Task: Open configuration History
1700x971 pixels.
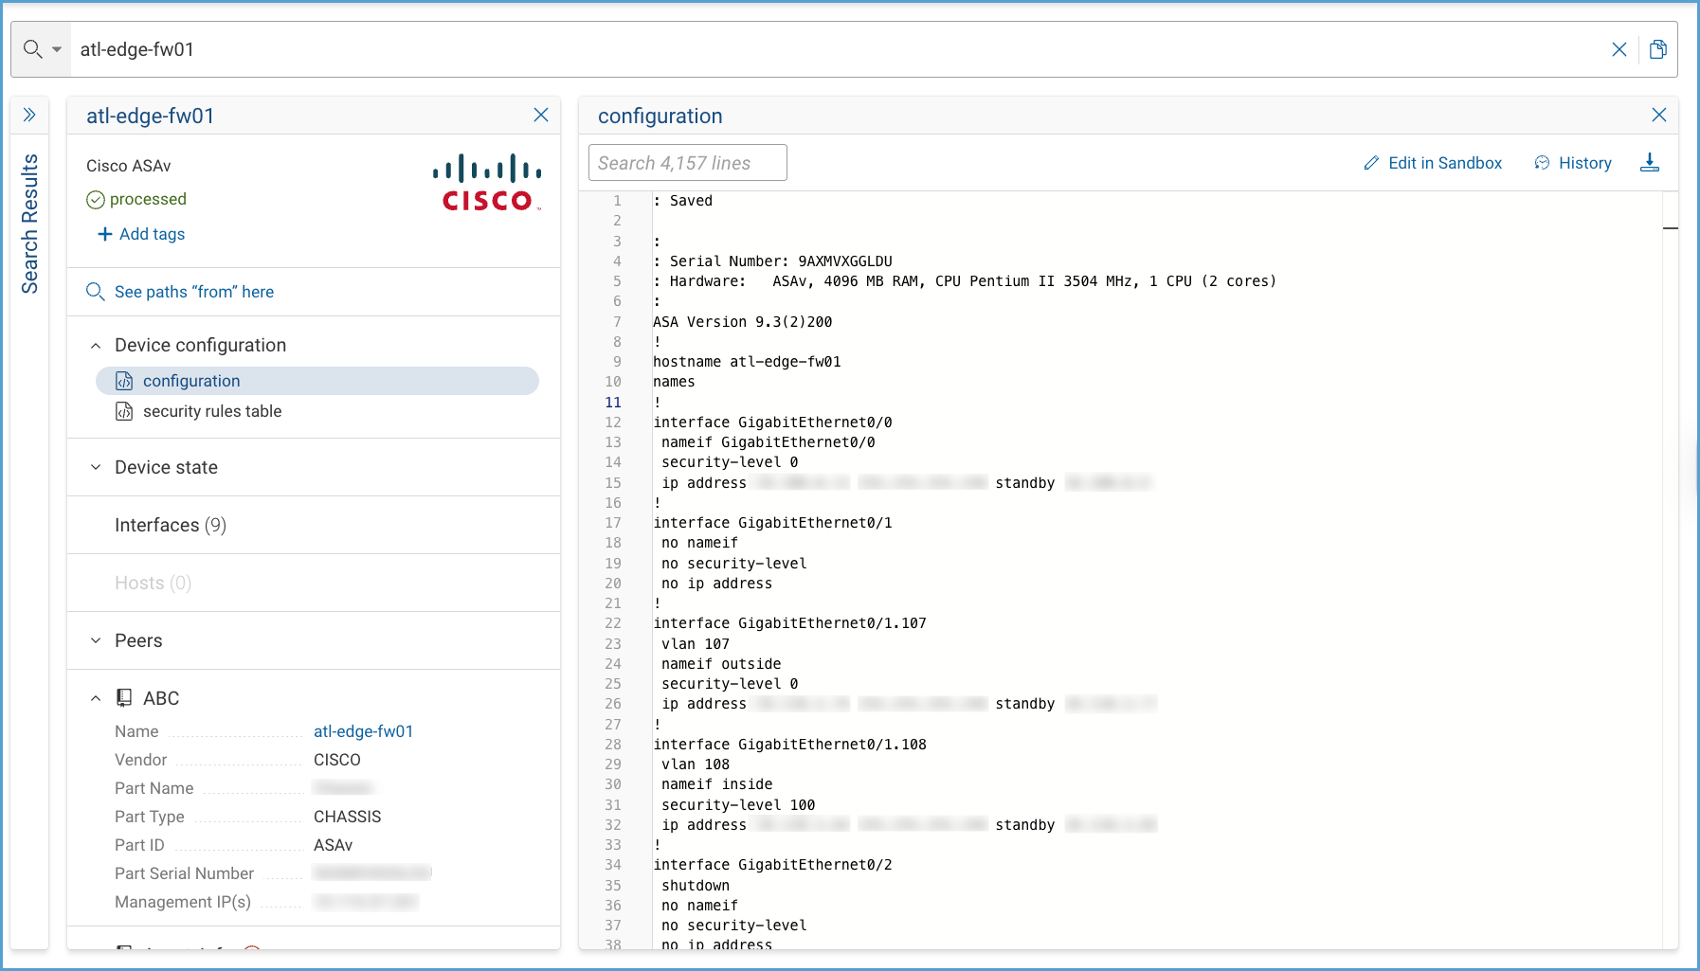Action: [1573, 163]
